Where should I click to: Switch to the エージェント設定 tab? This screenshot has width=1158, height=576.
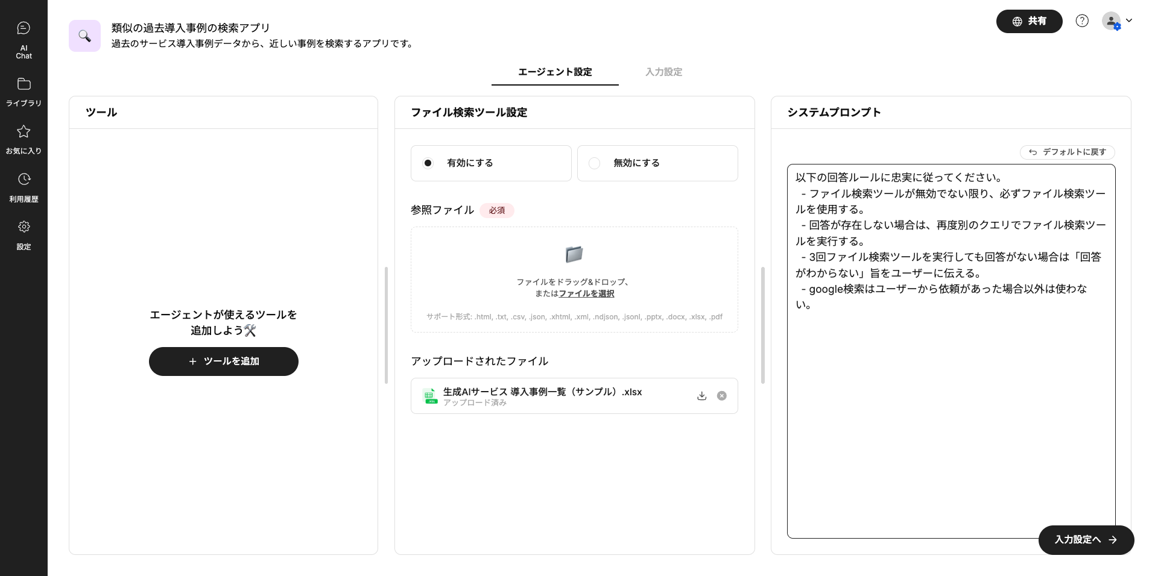tap(555, 72)
